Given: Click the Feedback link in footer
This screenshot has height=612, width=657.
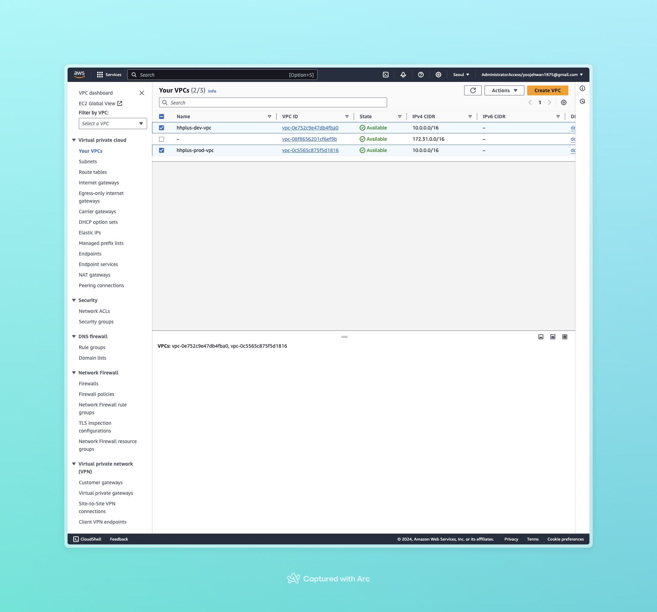Looking at the screenshot, I should pos(119,539).
